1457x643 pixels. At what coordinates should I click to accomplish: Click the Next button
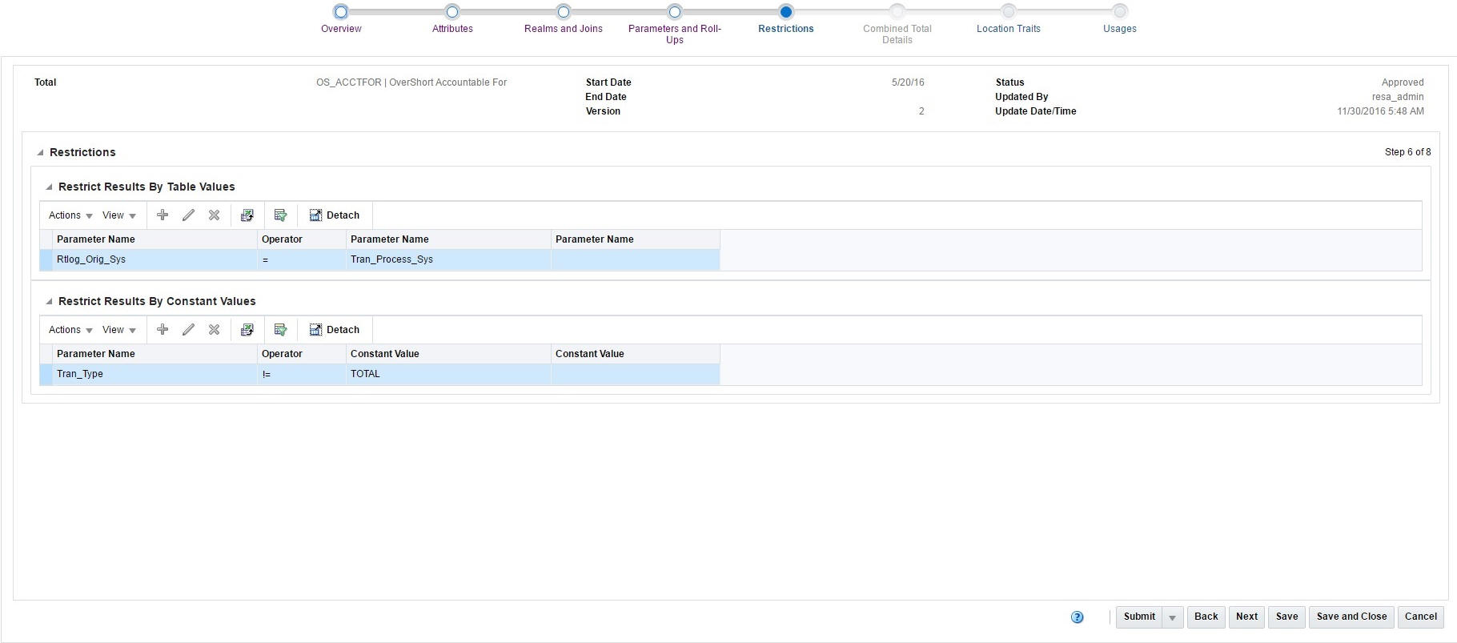tap(1246, 617)
